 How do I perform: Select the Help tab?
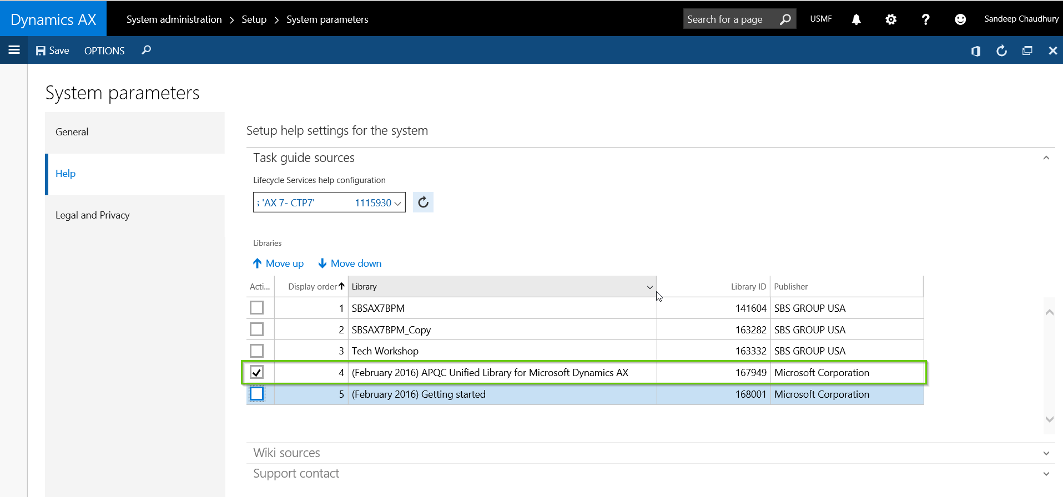pos(135,174)
